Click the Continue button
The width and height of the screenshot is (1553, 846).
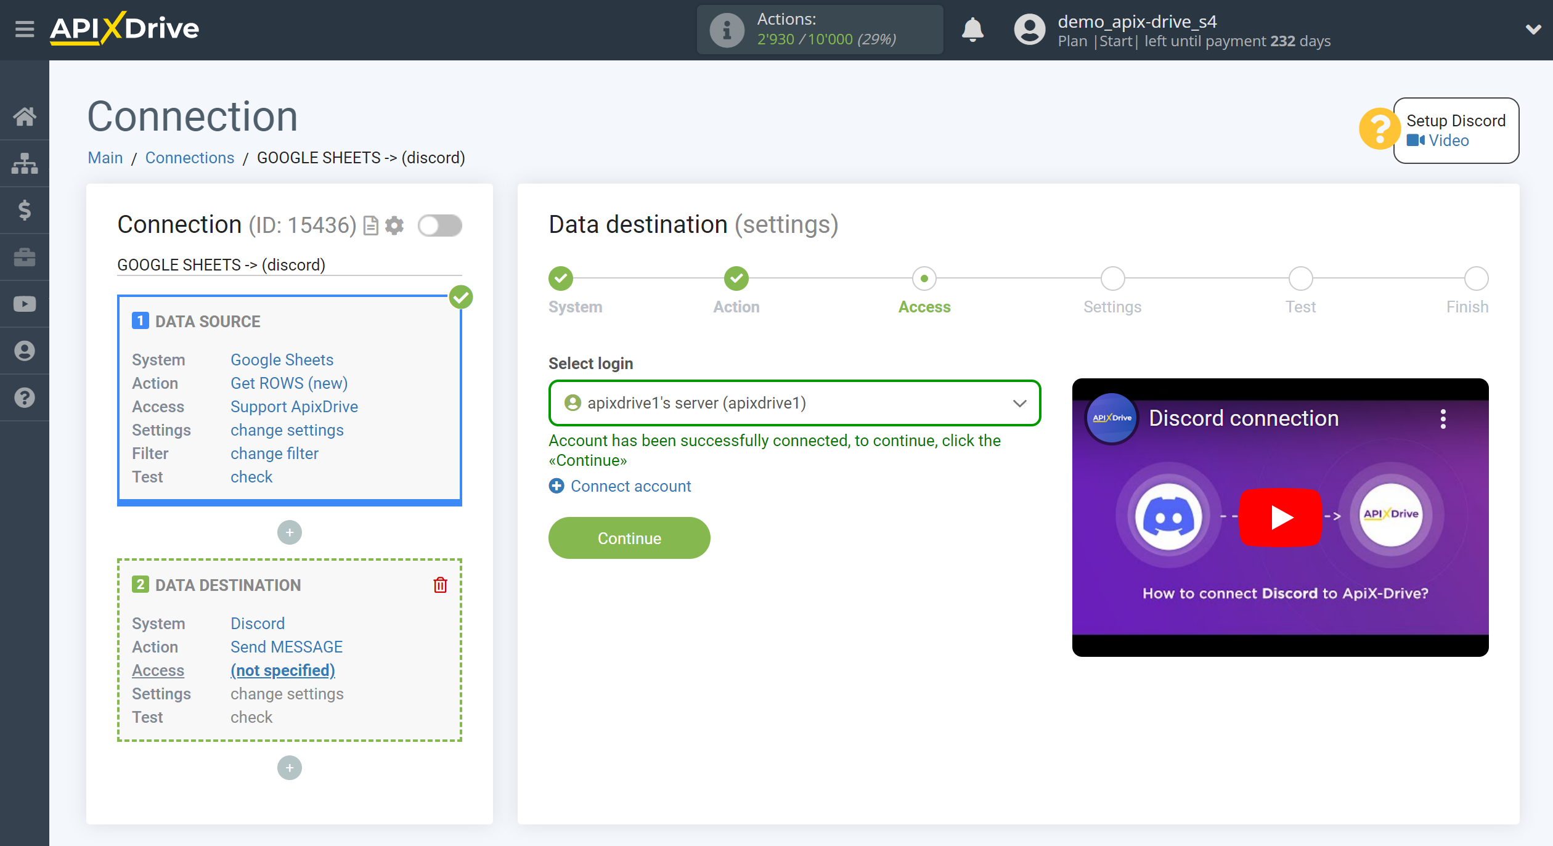click(629, 539)
